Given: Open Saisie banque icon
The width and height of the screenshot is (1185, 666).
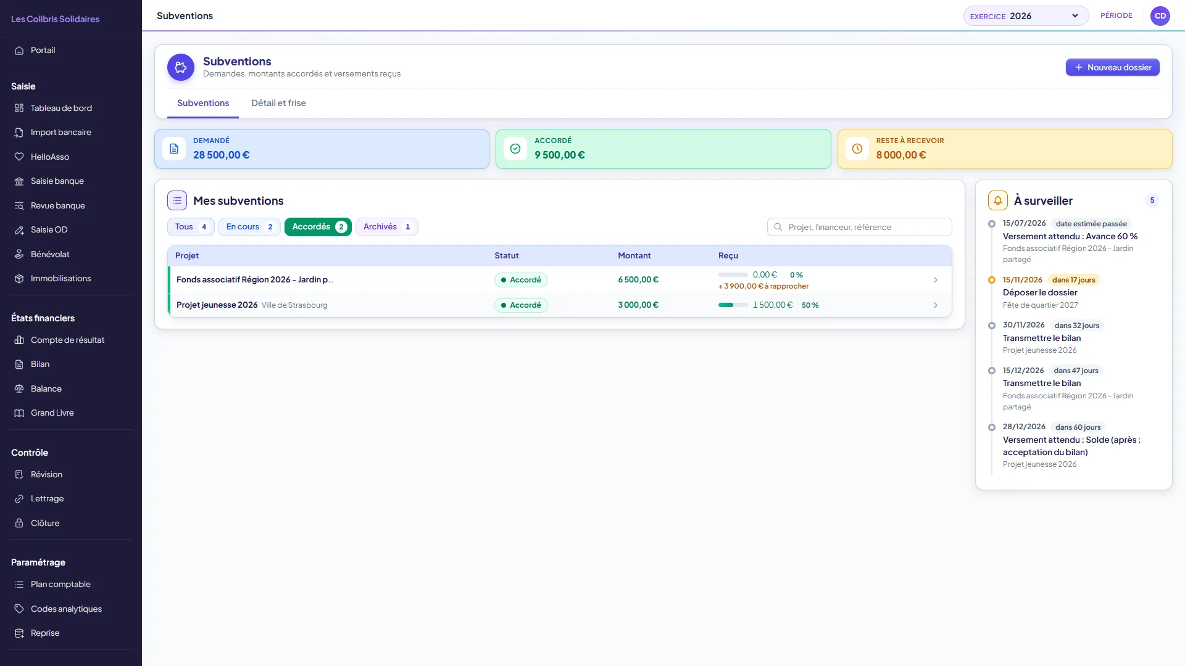Looking at the screenshot, I should pos(19,181).
